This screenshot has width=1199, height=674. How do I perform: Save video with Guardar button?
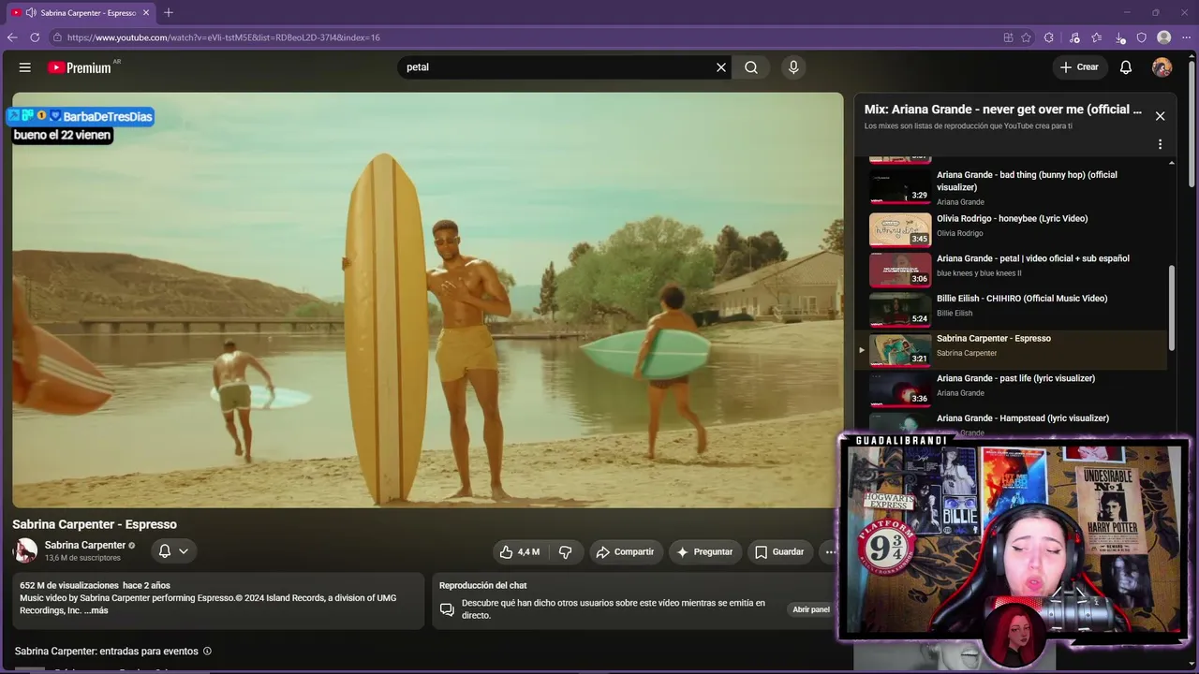point(779,552)
